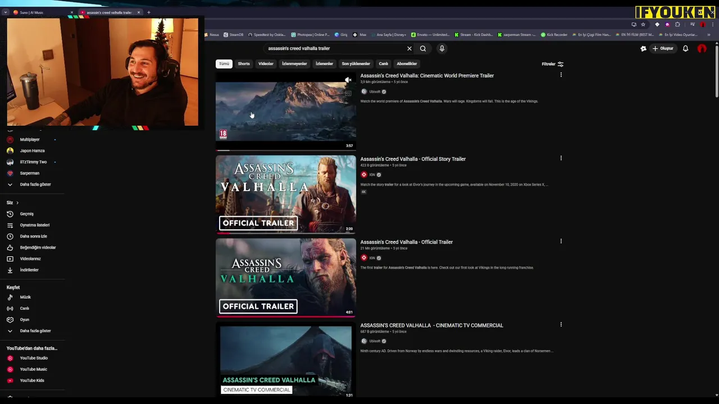Screen dimensions: 719x404
Task: Open Geçmiş history in the sidebar
Action: 27,214
